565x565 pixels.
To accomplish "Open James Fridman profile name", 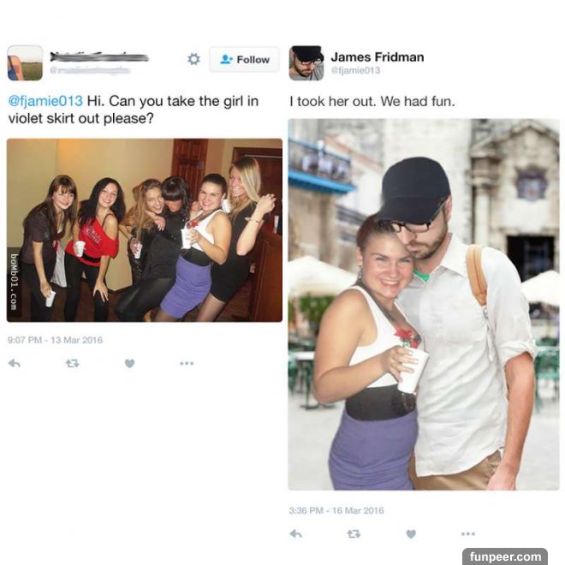I will tap(378, 57).
